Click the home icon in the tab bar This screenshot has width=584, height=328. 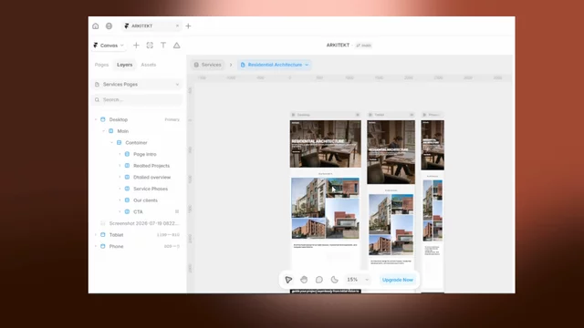click(95, 26)
